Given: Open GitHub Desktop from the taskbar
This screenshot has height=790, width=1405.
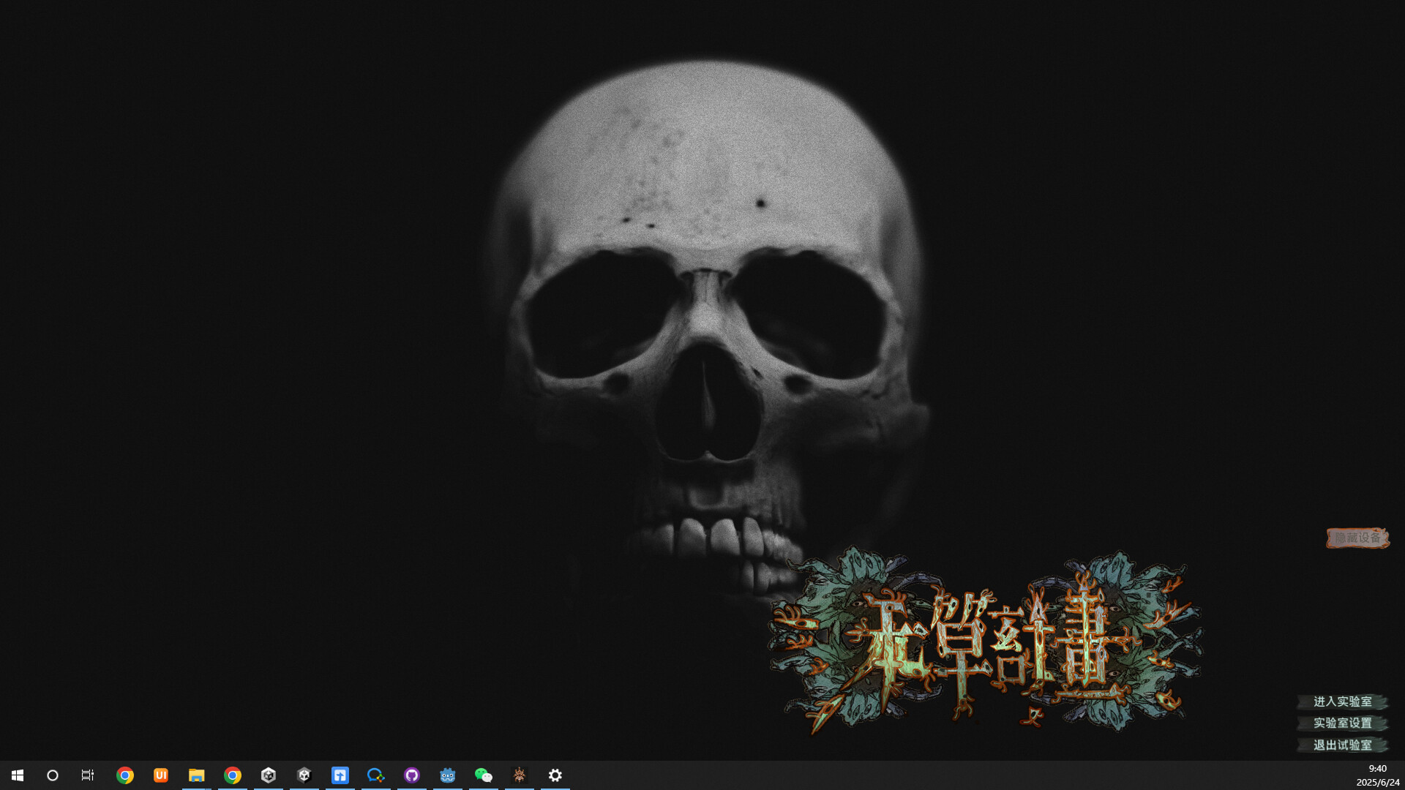Looking at the screenshot, I should click(x=412, y=775).
